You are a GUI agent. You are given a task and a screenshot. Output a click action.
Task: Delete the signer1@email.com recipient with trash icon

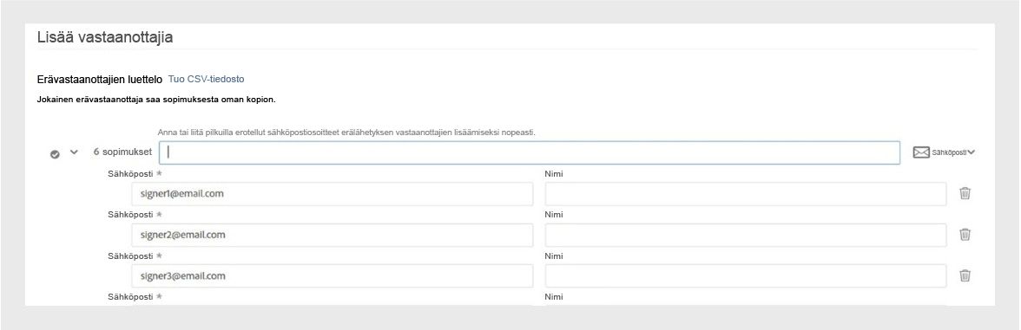965,193
